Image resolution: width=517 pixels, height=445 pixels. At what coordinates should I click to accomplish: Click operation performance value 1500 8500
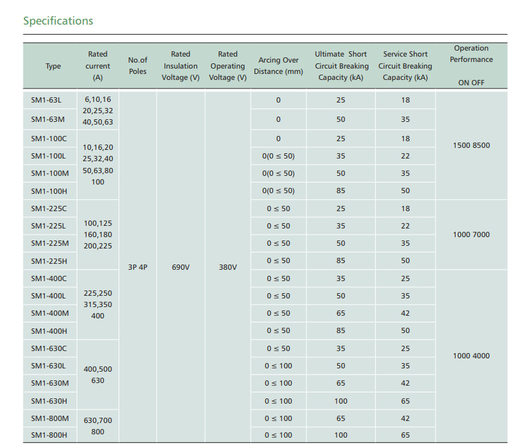coord(471,145)
